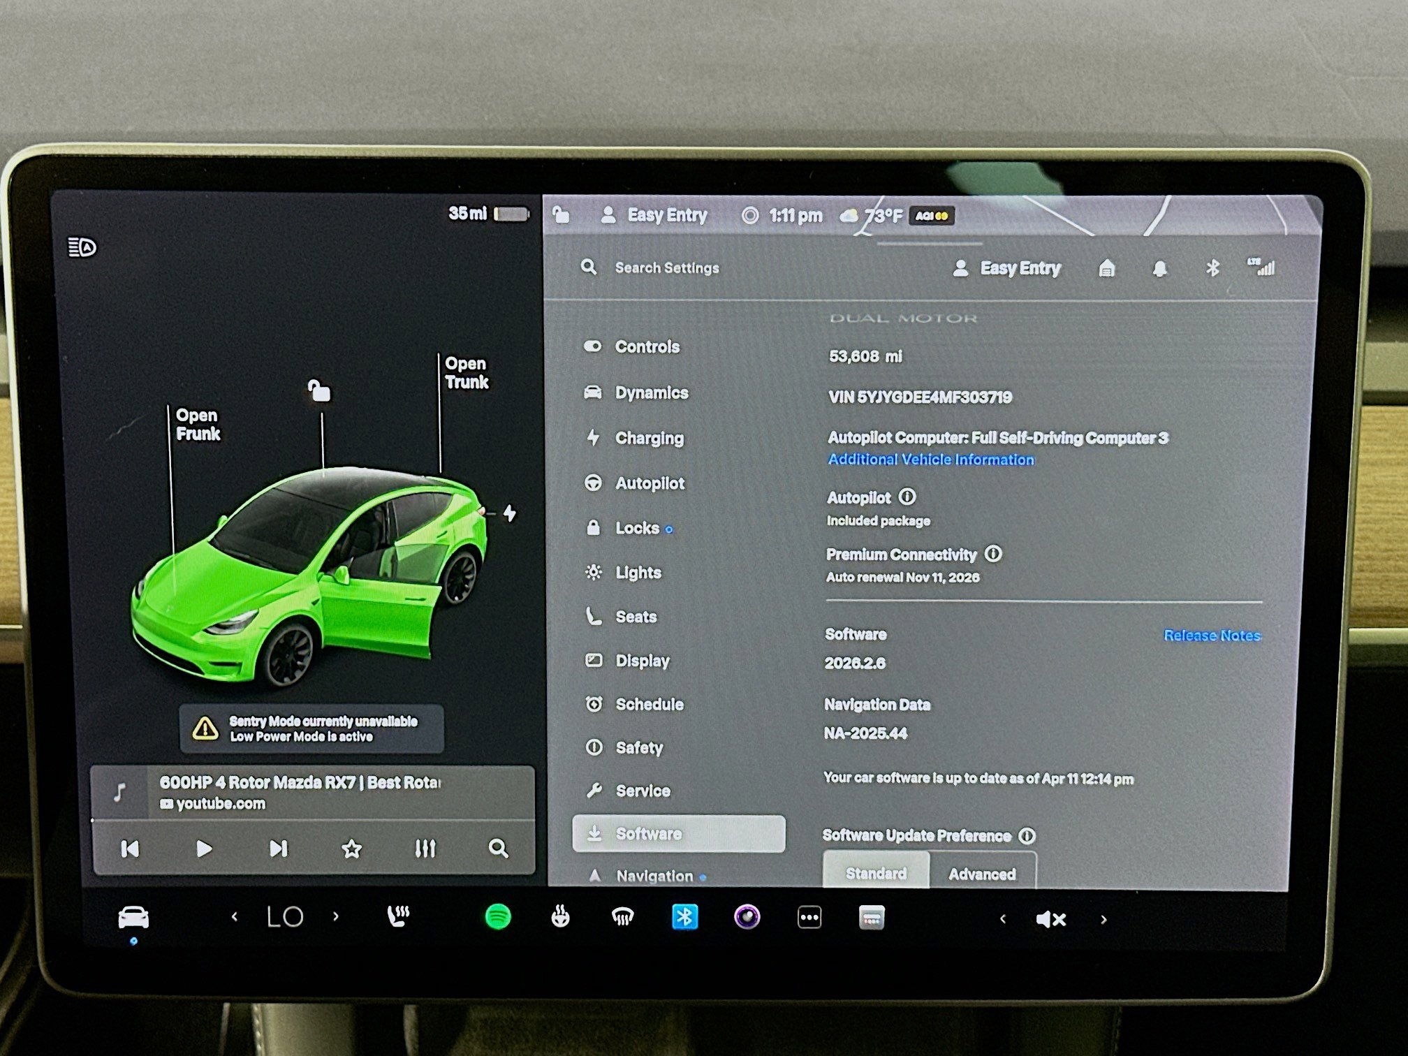Select Advanced update preference
This screenshot has height=1056, width=1408.
tap(982, 872)
